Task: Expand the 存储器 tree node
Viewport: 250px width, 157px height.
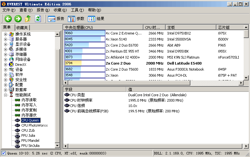Action: click(6, 54)
